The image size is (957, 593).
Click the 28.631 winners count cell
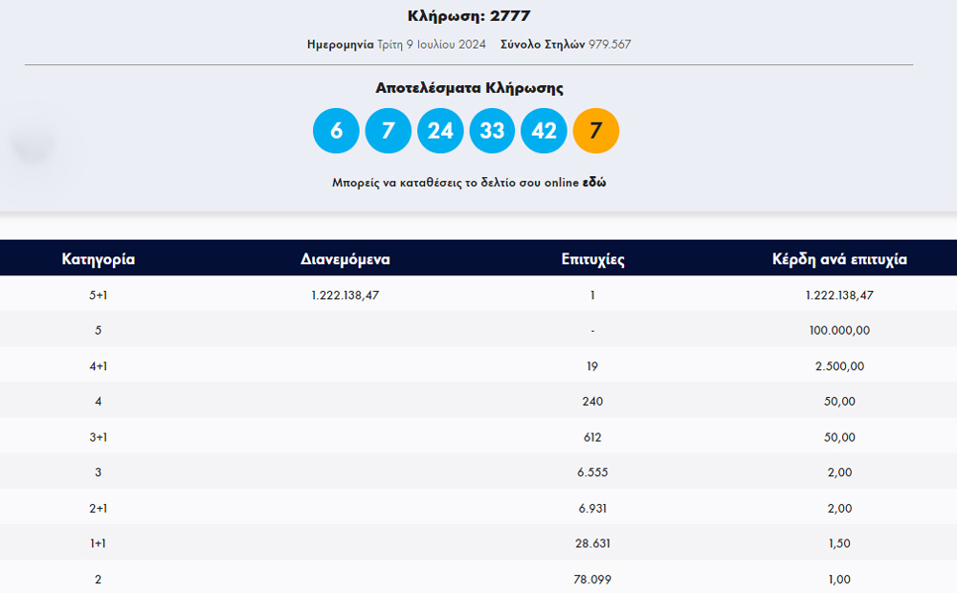click(x=592, y=543)
